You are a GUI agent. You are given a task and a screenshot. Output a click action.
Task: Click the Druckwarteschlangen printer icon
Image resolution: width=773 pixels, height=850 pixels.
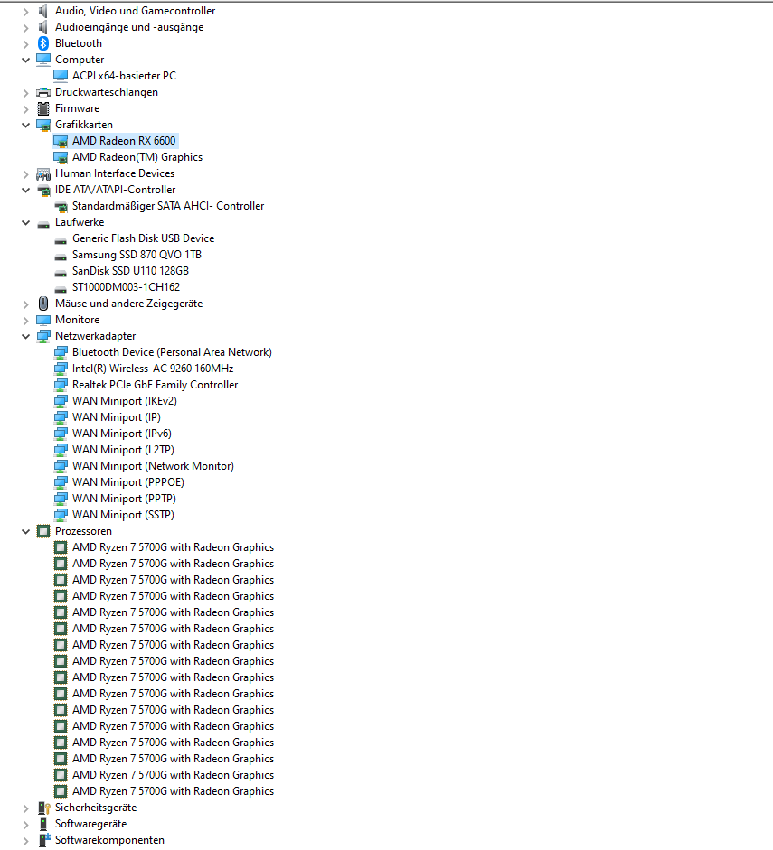click(43, 92)
